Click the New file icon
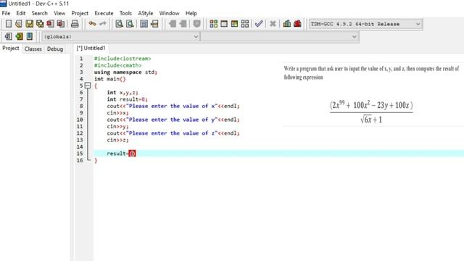This screenshot has height=261, width=464. [9, 24]
